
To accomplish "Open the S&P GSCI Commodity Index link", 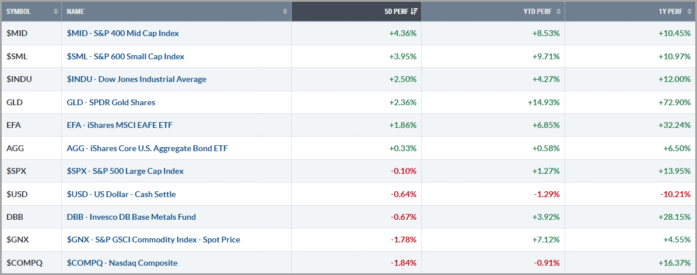I will (x=153, y=240).
